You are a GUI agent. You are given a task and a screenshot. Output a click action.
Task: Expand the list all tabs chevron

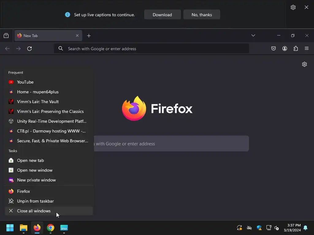(x=253, y=35)
